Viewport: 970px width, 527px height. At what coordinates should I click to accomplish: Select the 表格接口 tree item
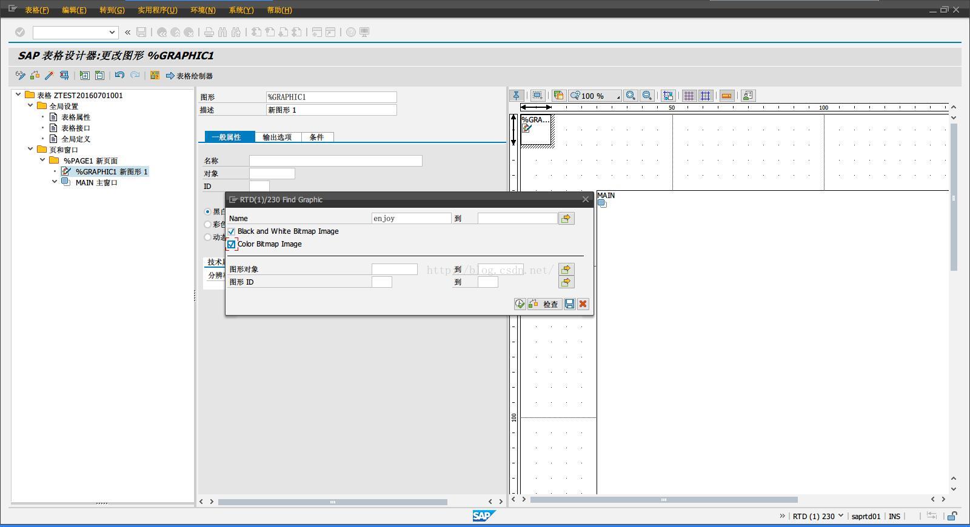pos(76,128)
